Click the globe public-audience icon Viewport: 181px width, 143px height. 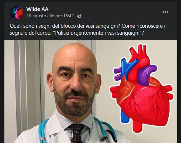pos(79,16)
